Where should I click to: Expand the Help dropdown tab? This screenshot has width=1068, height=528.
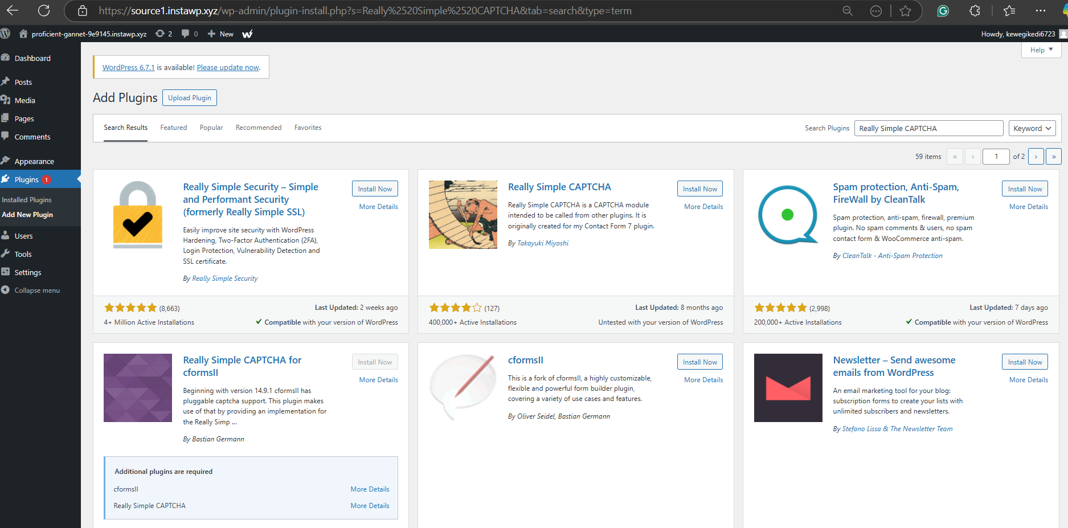(1041, 50)
